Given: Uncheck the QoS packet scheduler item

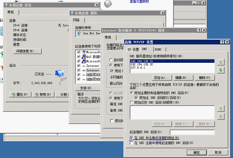Looking at the screenshot, I should (79, 56).
